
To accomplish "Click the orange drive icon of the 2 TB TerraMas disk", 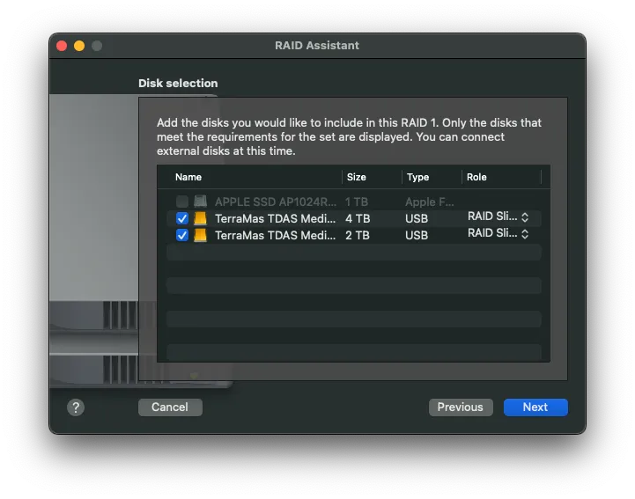I will click(201, 235).
